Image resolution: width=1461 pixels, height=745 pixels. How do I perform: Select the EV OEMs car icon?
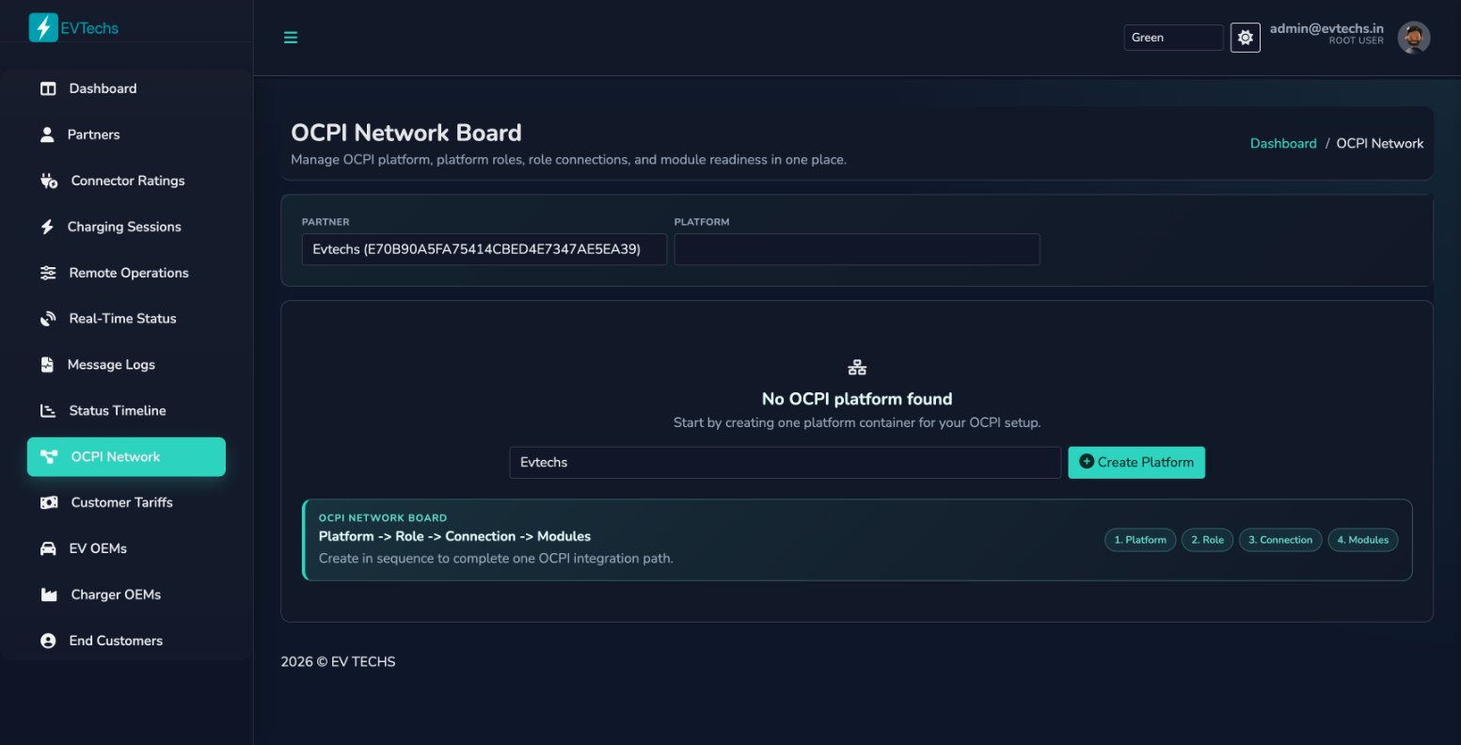click(x=47, y=547)
